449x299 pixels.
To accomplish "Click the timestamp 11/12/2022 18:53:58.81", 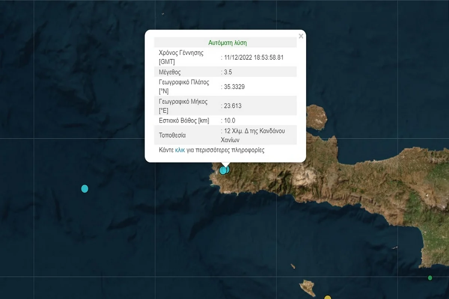I will [x=254, y=57].
